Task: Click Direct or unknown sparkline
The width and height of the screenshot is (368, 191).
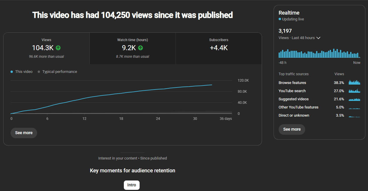Action: click(x=354, y=116)
